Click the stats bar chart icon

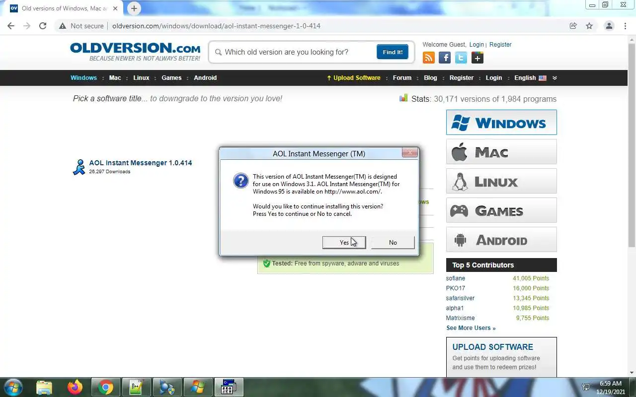click(x=403, y=98)
